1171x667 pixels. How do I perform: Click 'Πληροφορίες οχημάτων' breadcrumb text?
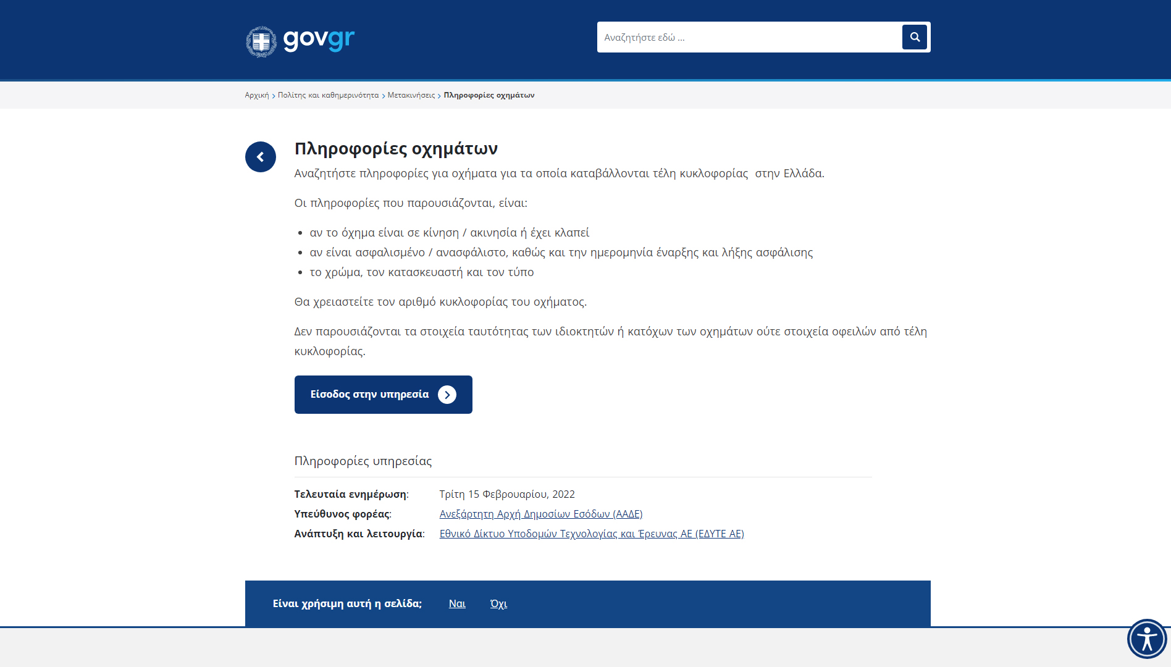pyautogui.click(x=489, y=95)
